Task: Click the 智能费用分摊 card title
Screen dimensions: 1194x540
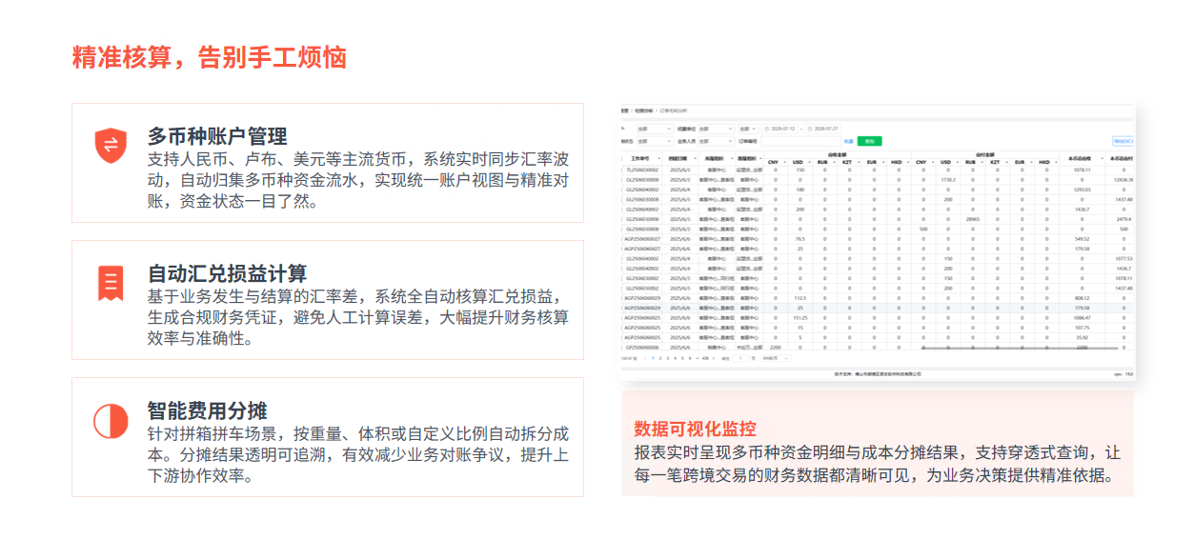Action: click(207, 411)
